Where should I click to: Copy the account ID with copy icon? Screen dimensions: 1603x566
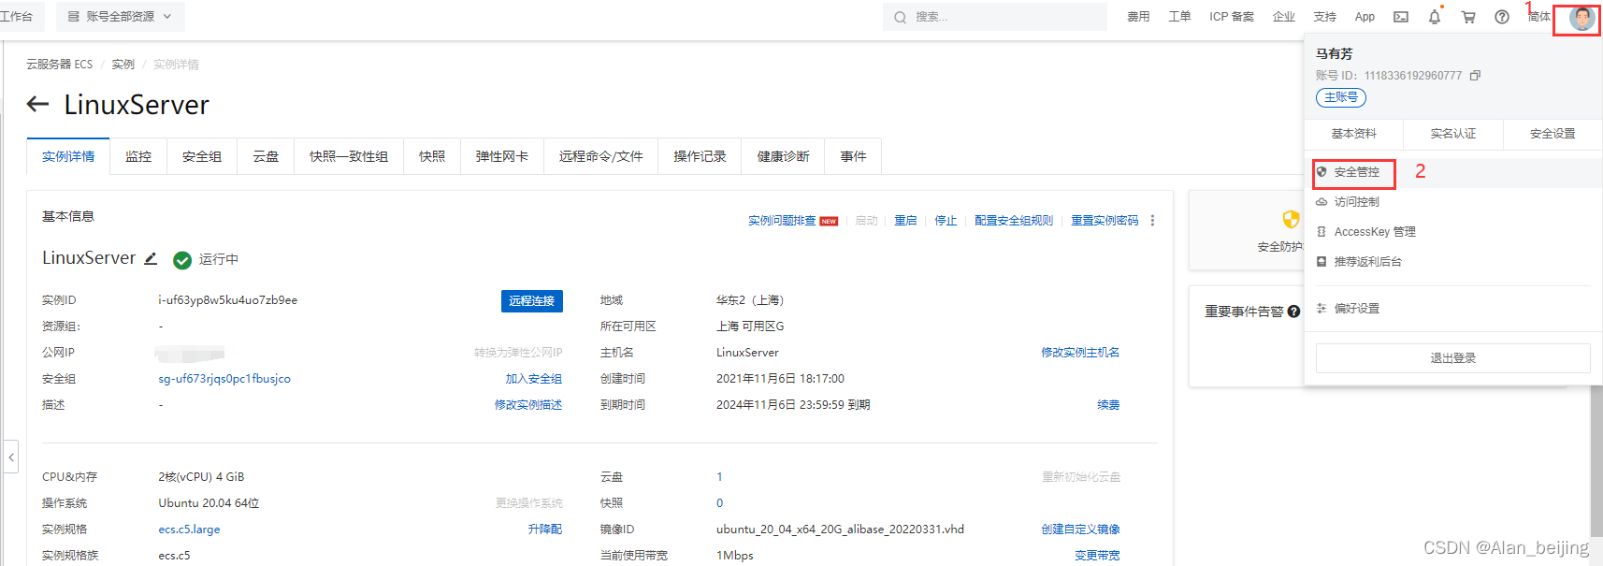[x=1475, y=75]
